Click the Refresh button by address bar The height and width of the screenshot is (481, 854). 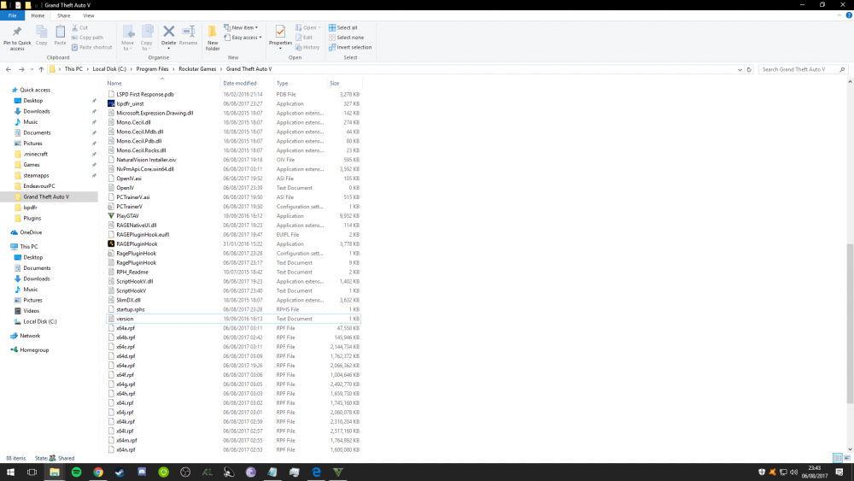[x=749, y=70]
